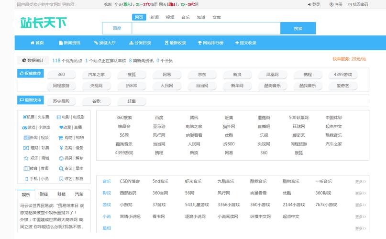This screenshot has height=239, width=386.
Task: Expand 更多 in the 游戏 row
Action: tap(361, 205)
